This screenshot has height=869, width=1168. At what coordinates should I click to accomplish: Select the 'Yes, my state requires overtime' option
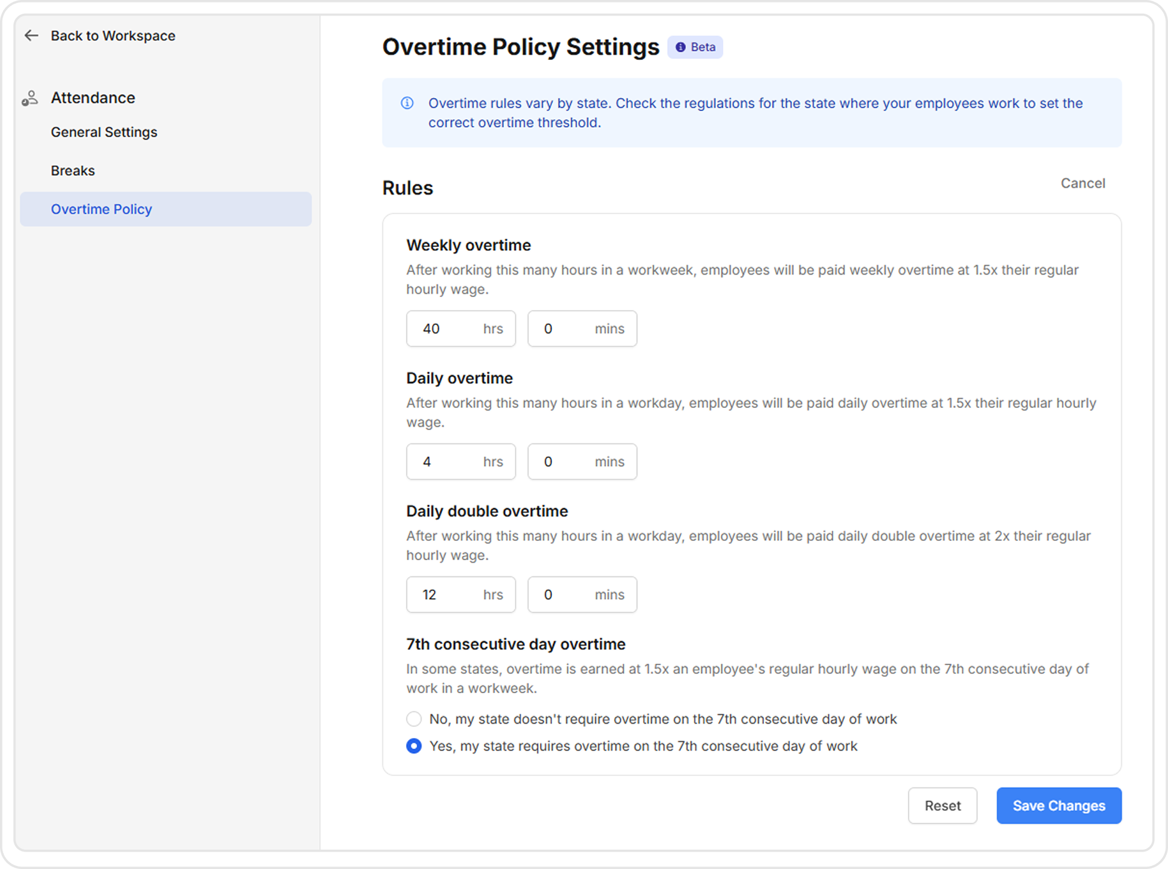413,745
